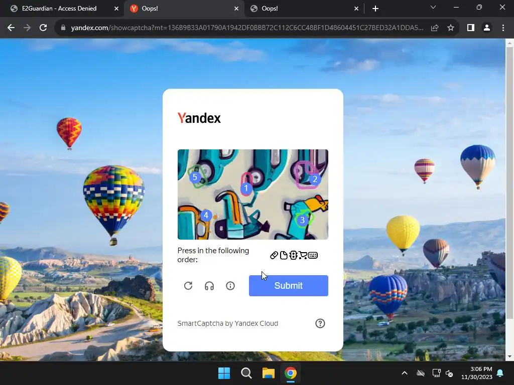Bookmark this page with the star icon
514x385 pixels.
tap(451, 28)
